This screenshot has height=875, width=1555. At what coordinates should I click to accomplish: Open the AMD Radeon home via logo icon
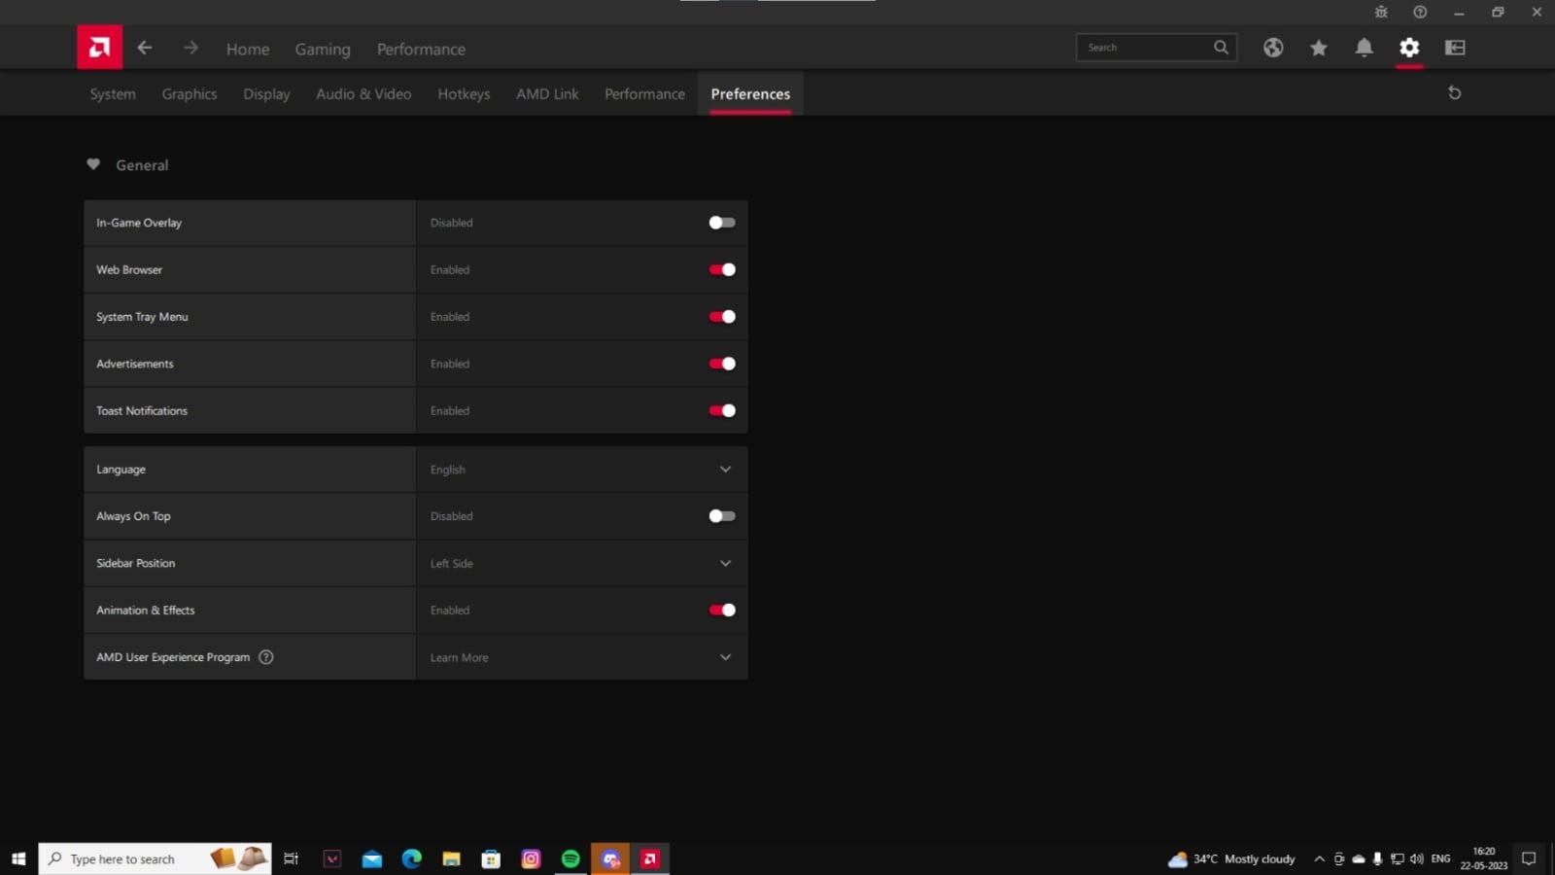pyautogui.click(x=98, y=47)
